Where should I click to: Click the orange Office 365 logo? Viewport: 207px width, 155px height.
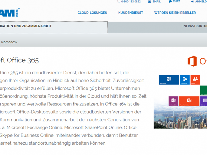pyautogui.click(x=197, y=61)
